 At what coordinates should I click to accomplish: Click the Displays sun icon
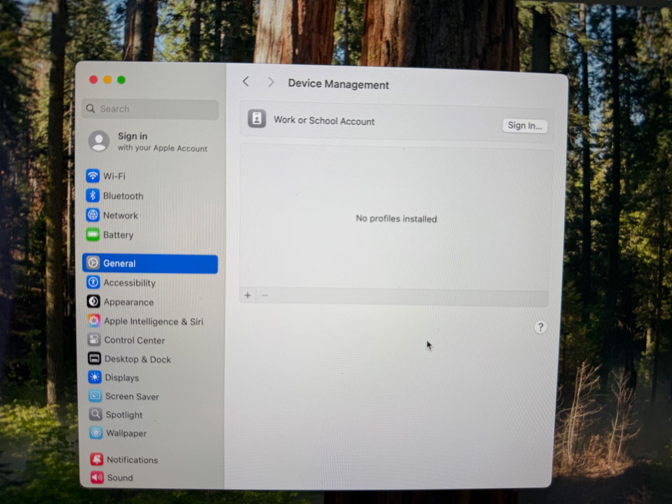click(95, 377)
